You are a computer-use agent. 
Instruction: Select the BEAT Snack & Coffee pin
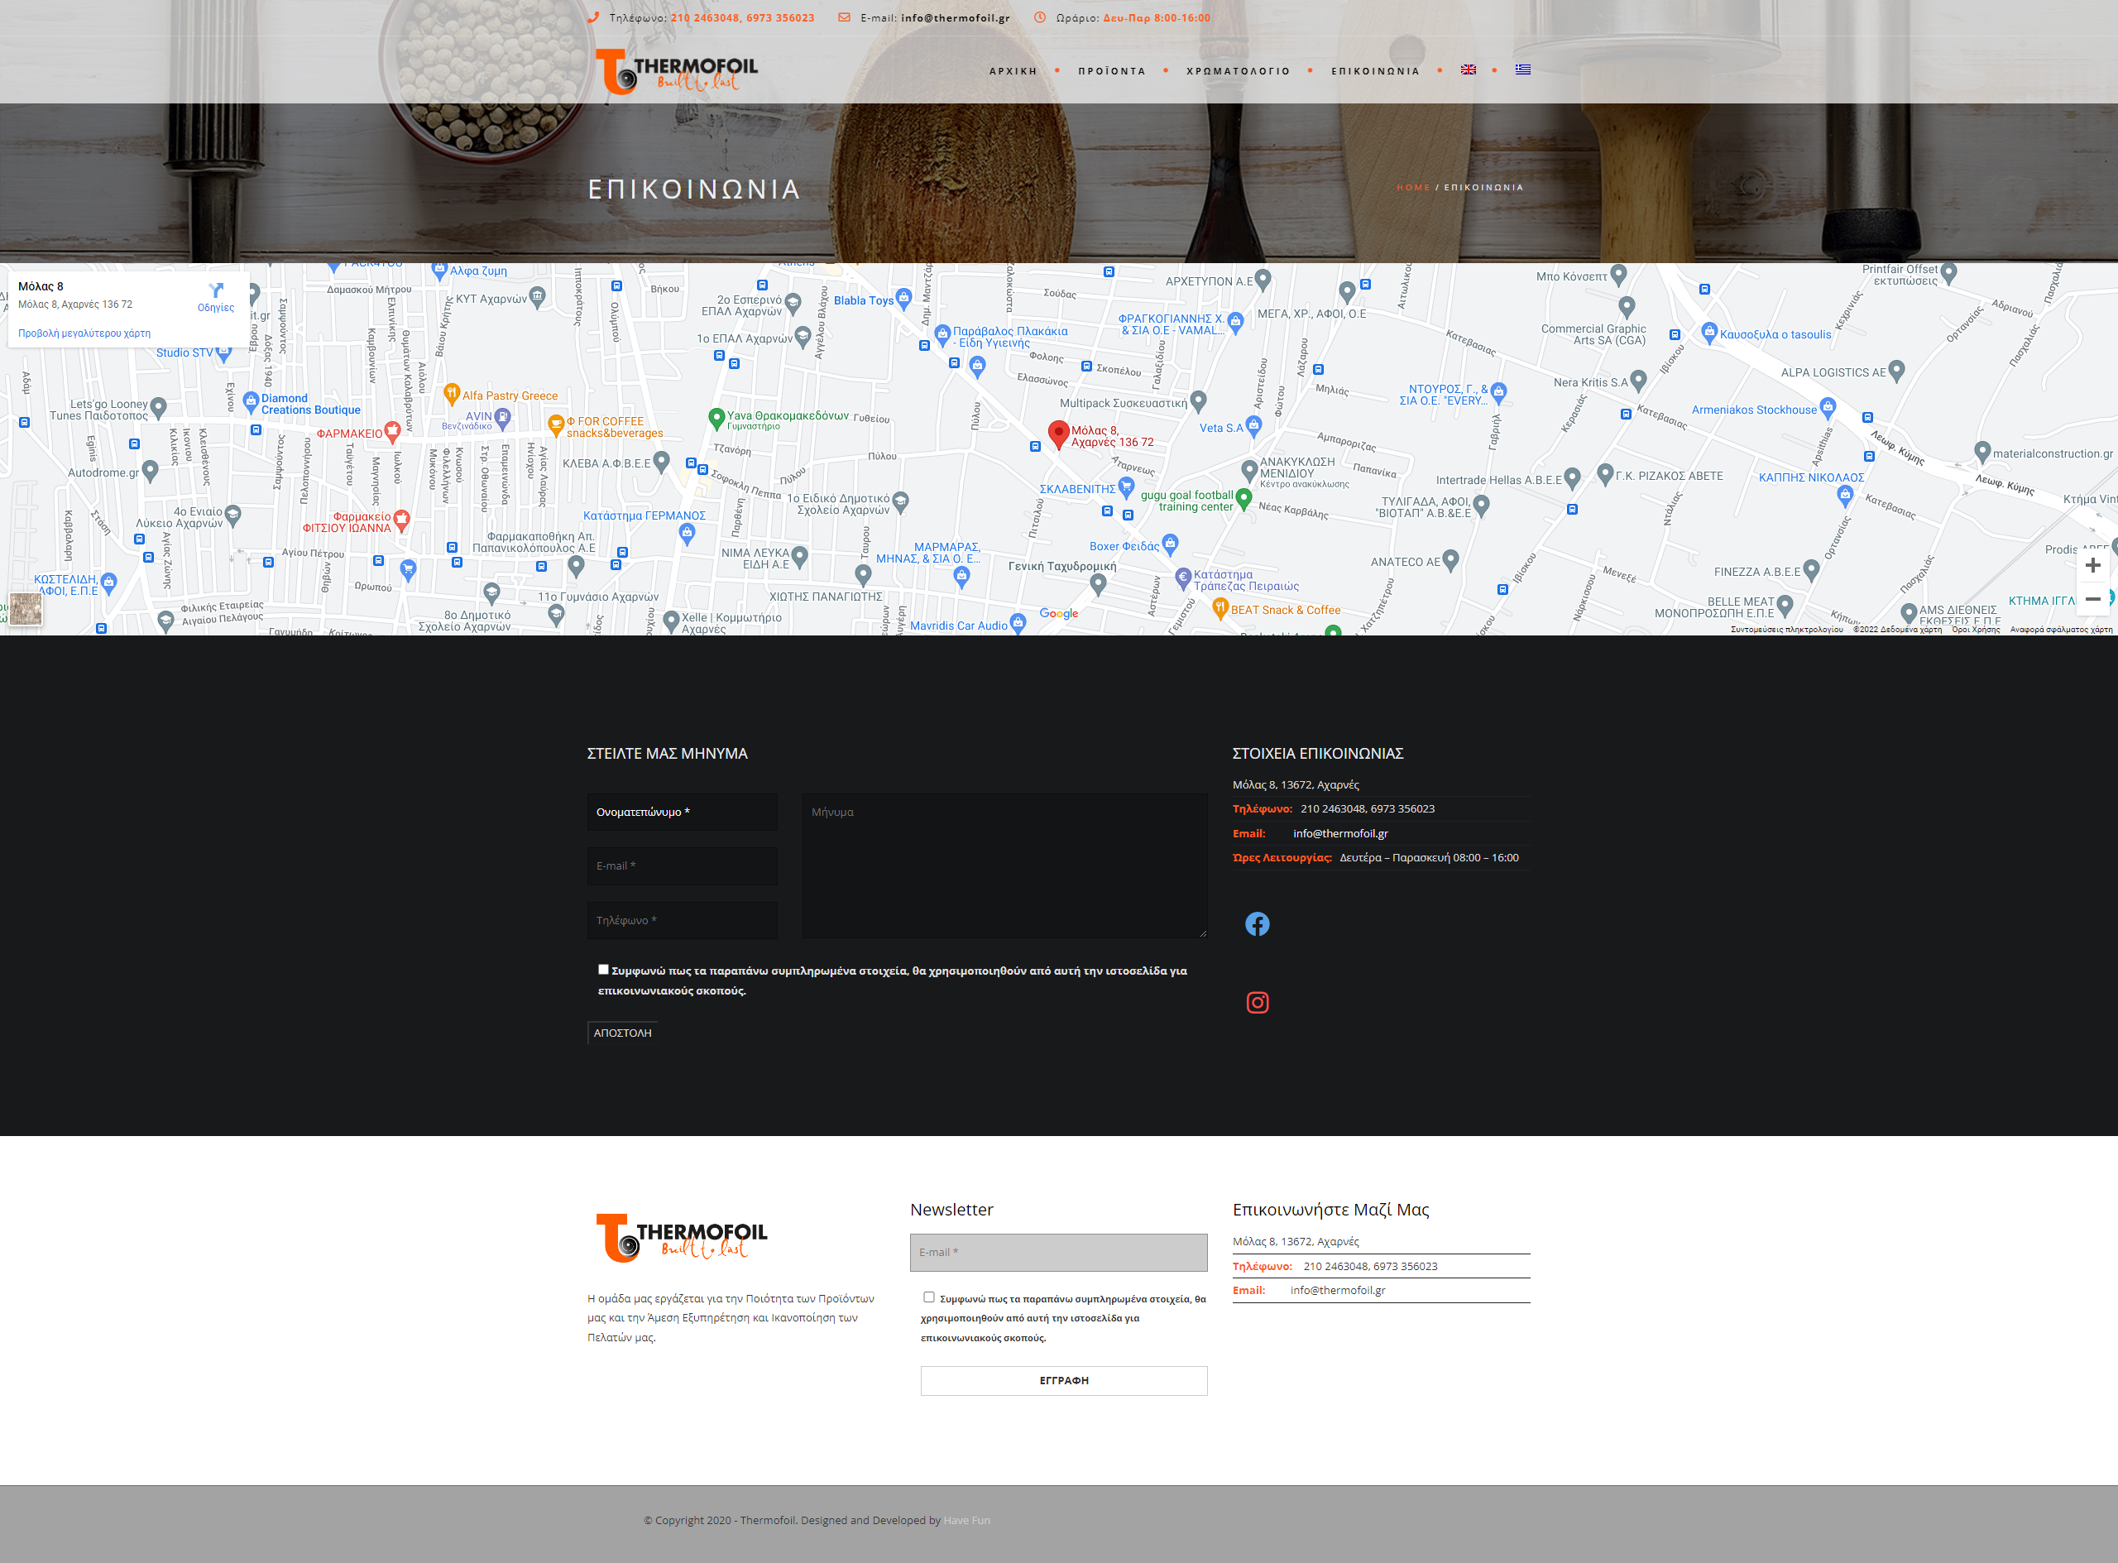point(1220,608)
